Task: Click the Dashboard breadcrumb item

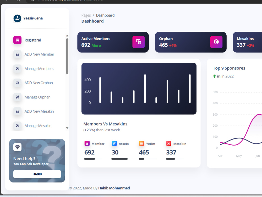Action: click(105, 15)
